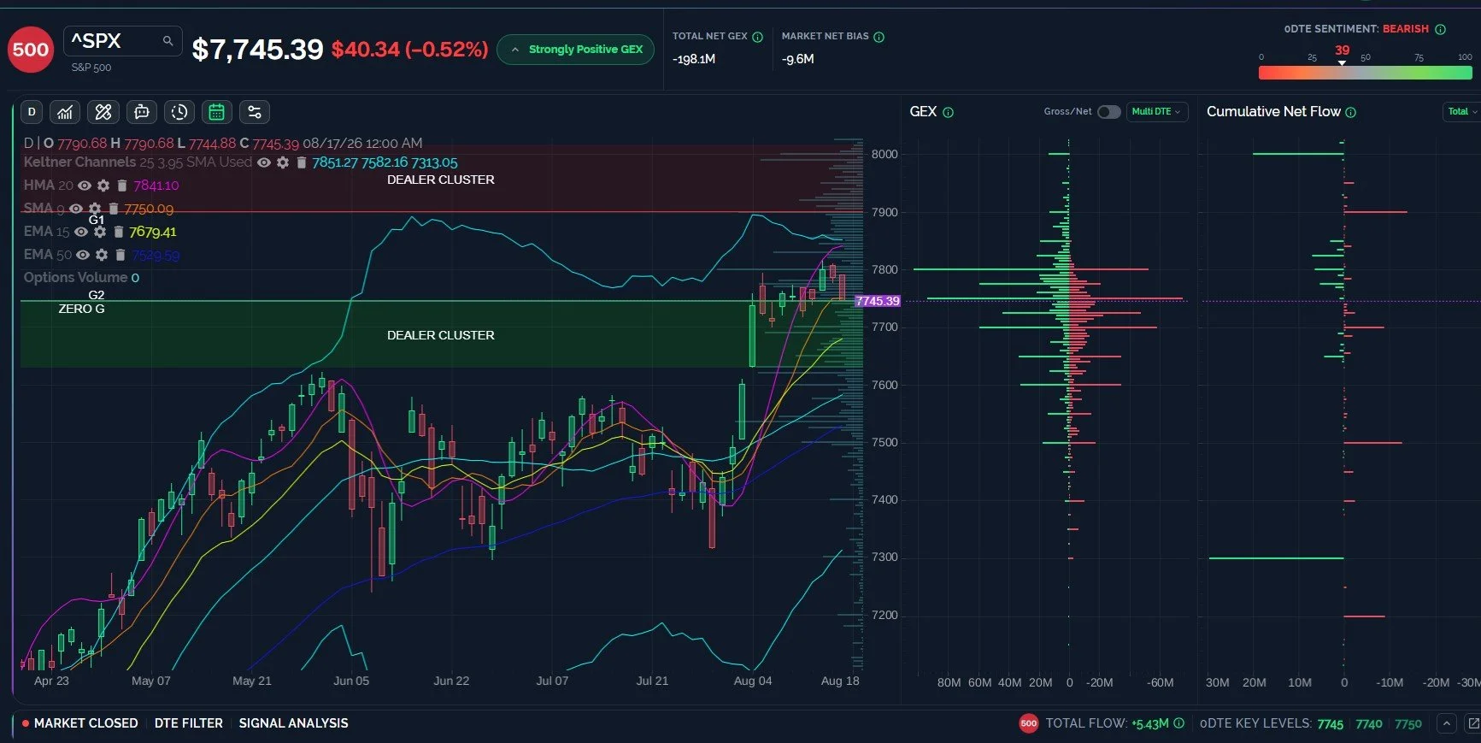
Task: Click info icon beside 0DTE Sentiment
Action: 1441,29
